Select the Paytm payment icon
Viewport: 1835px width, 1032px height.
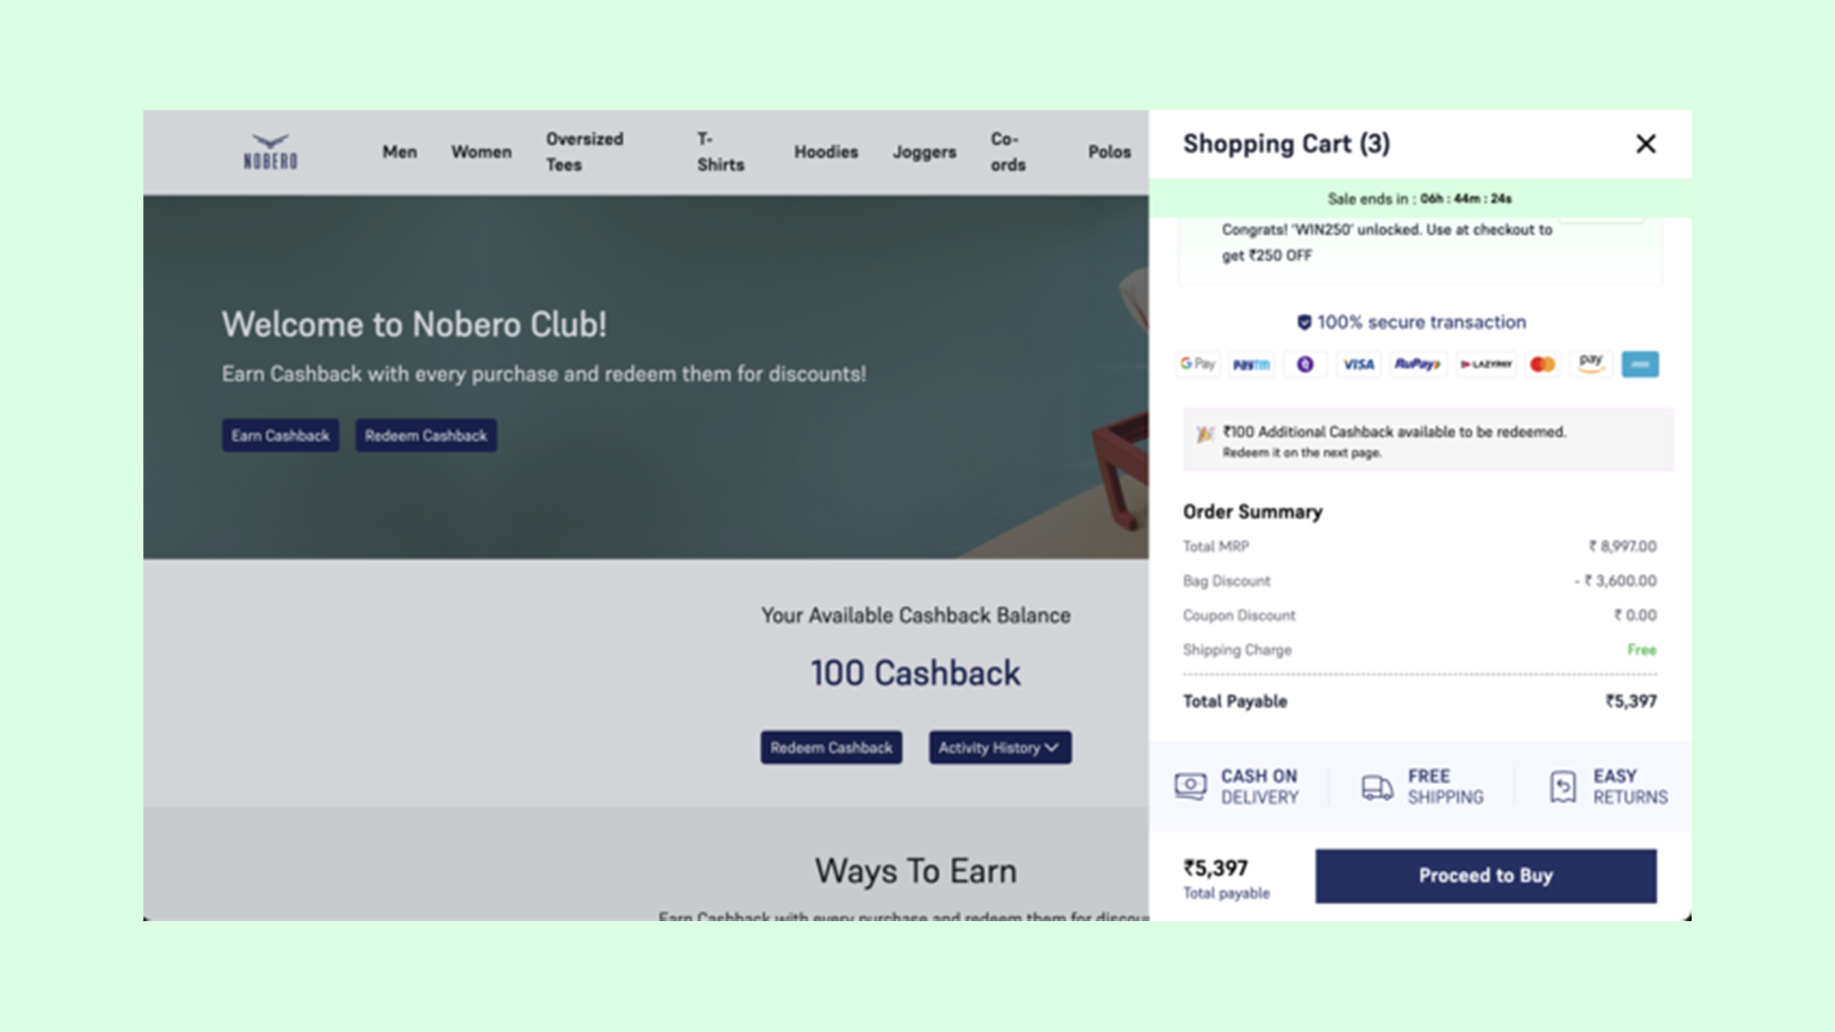pos(1251,364)
